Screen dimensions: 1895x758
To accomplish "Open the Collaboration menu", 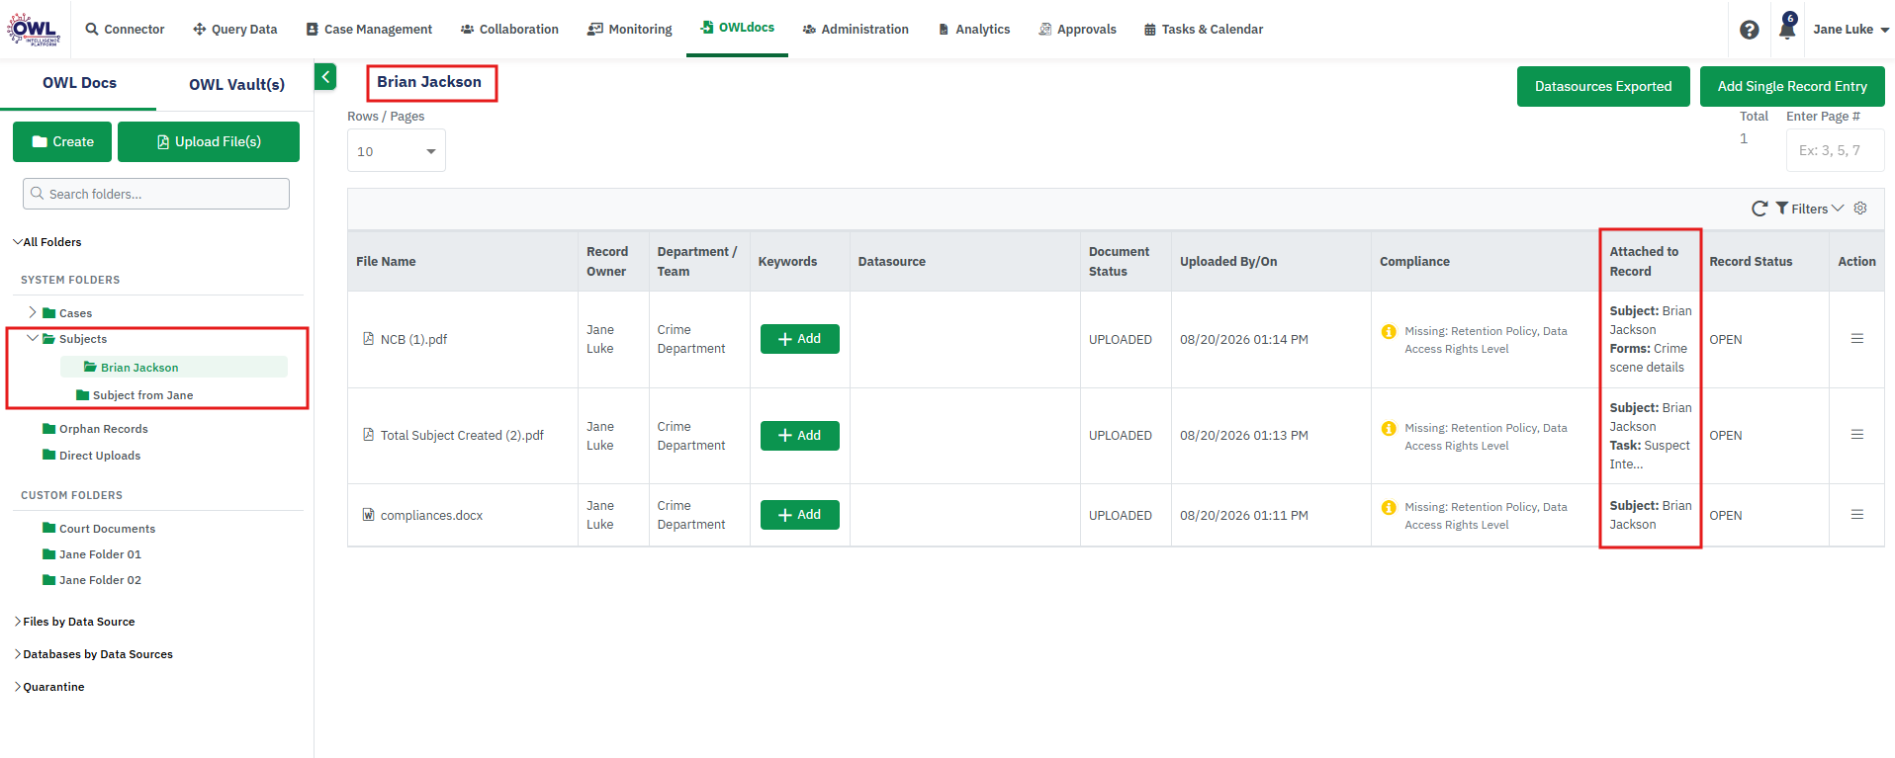I will [x=509, y=30].
